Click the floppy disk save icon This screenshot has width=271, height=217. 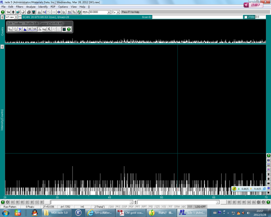34,12
